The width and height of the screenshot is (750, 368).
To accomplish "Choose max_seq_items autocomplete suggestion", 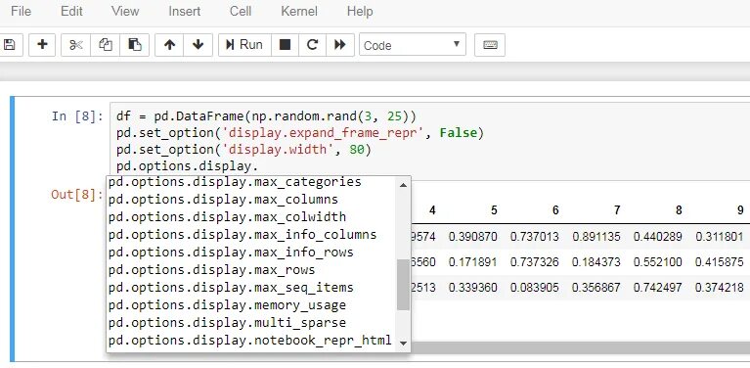I will coord(251,288).
